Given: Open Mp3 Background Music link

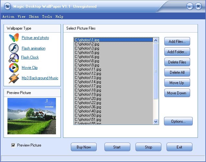Looking at the screenshot, I should pyautogui.click(x=40, y=78).
